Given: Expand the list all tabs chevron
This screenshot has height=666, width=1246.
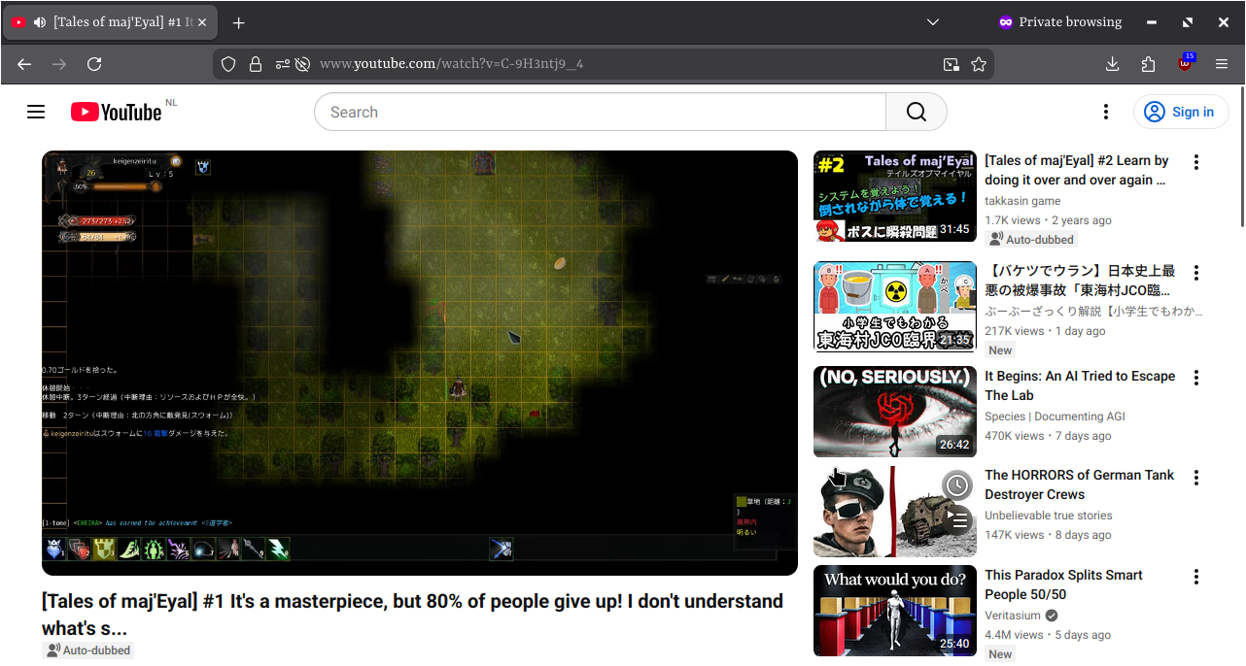Looking at the screenshot, I should [933, 22].
